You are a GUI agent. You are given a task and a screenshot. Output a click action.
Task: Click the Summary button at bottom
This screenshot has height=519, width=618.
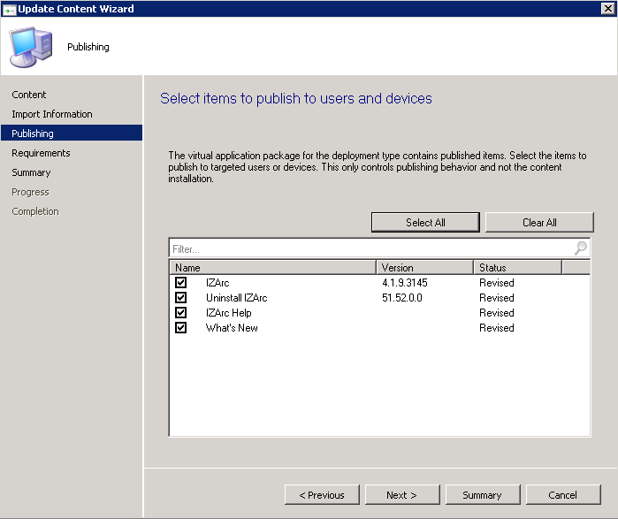(x=483, y=494)
